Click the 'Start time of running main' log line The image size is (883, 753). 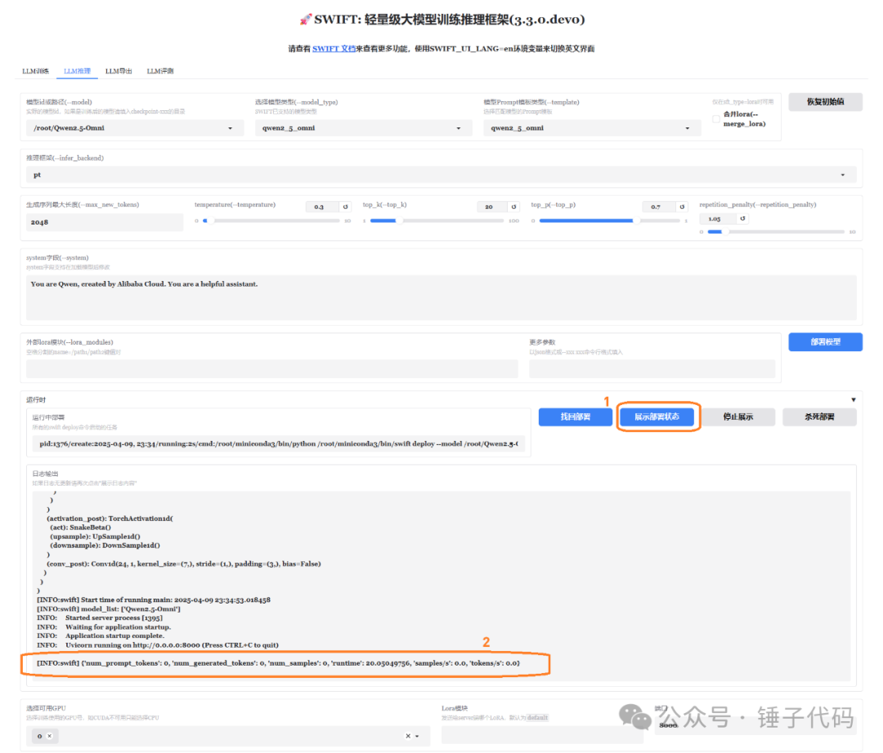pyautogui.click(x=153, y=600)
